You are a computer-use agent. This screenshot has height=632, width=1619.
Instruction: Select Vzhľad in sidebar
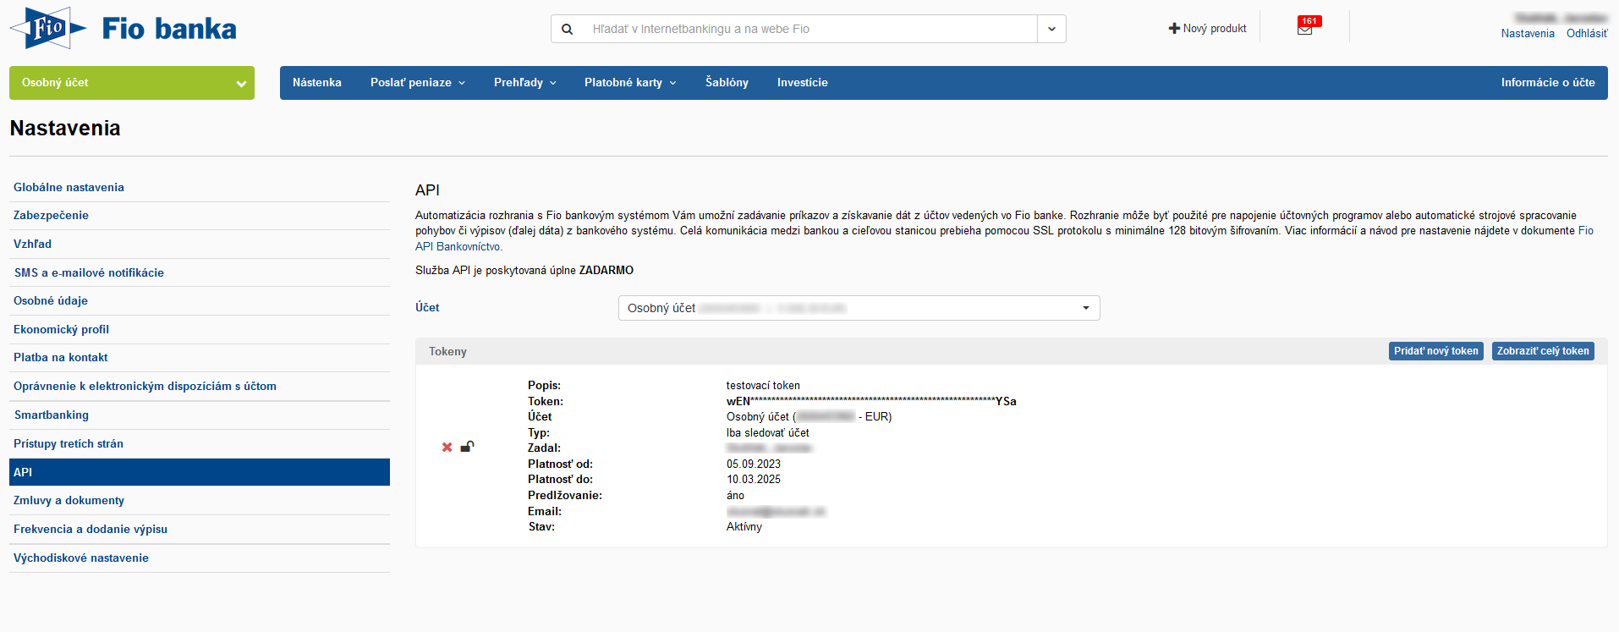[200, 245]
